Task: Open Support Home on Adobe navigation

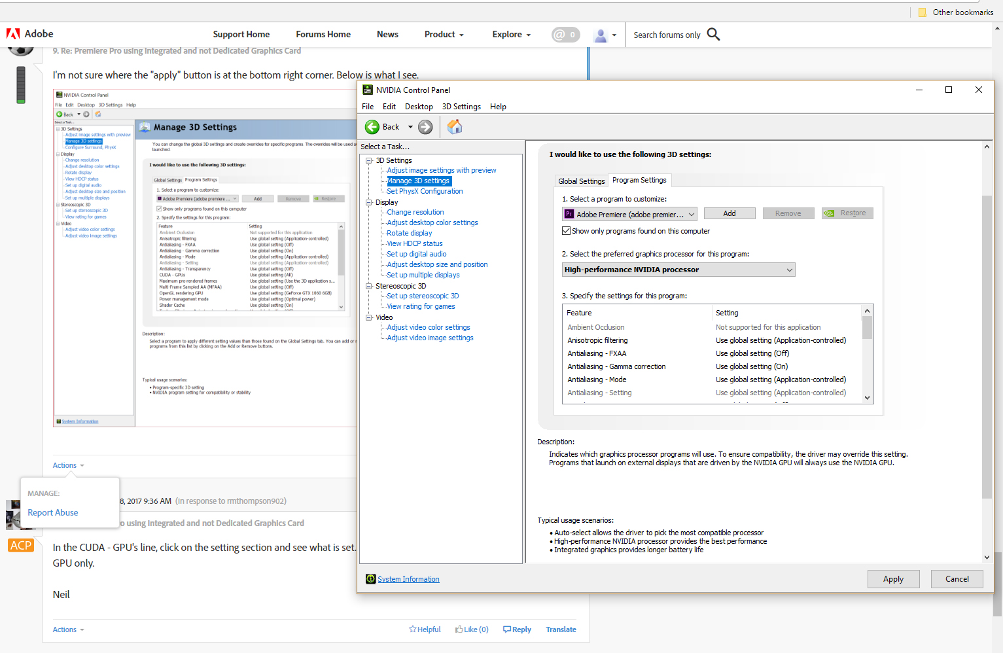Action: coord(241,34)
